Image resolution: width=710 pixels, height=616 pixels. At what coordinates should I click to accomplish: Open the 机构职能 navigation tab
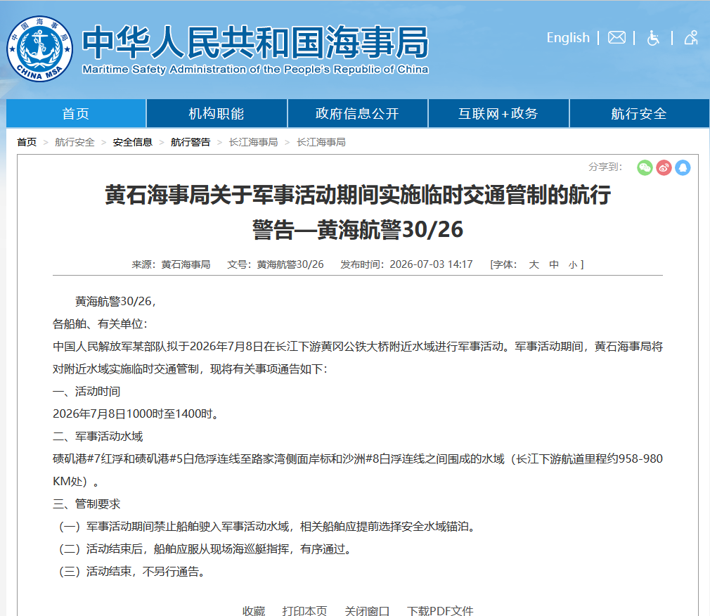217,113
